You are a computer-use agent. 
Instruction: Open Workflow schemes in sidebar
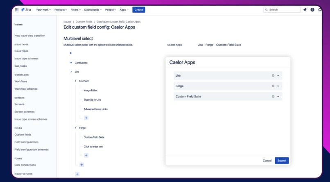(26, 89)
